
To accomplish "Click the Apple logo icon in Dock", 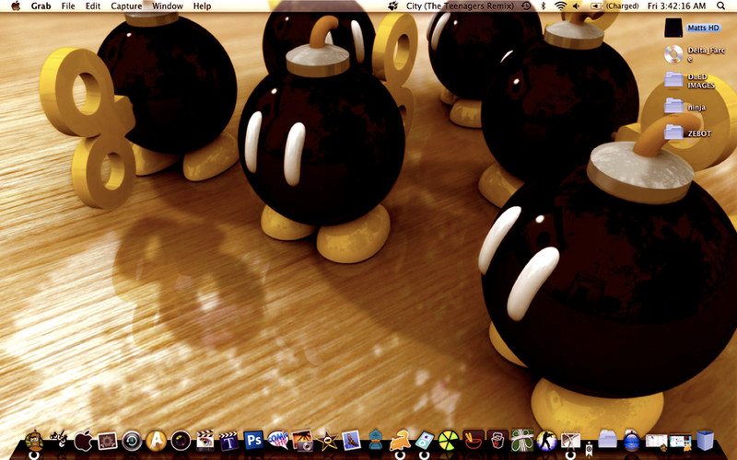I will click(83, 441).
